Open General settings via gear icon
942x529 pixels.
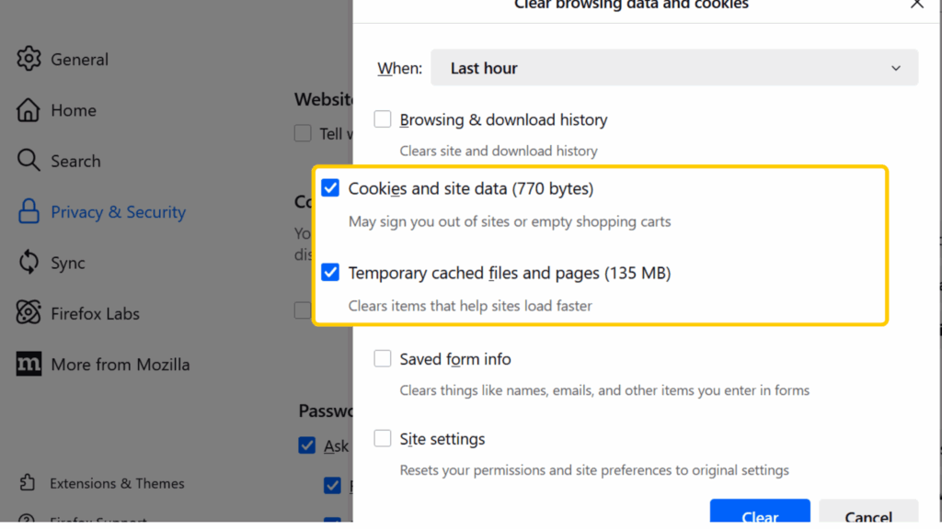tap(30, 59)
